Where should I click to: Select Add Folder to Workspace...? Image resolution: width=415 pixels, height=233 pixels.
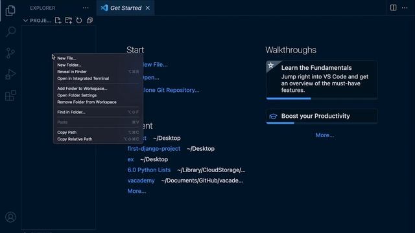click(x=98, y=89)
